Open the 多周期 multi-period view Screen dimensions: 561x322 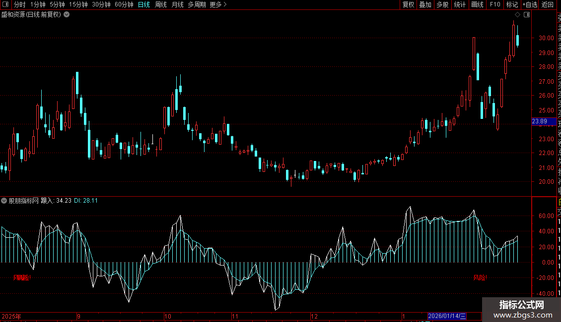pos(197,4)
